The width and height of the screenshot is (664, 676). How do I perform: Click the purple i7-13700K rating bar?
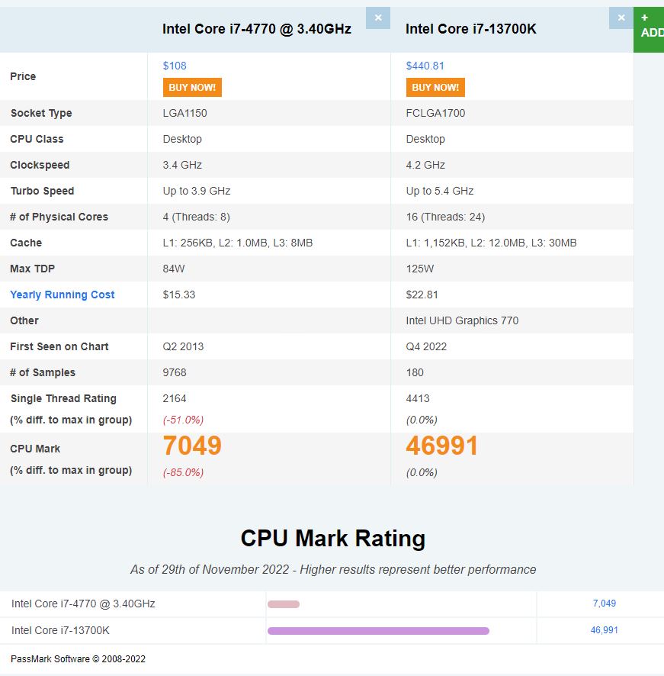tap(378, 631)
